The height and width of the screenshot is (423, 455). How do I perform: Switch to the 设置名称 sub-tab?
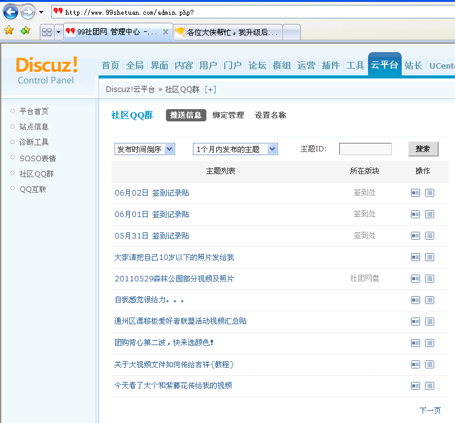(x=271, y=115)
